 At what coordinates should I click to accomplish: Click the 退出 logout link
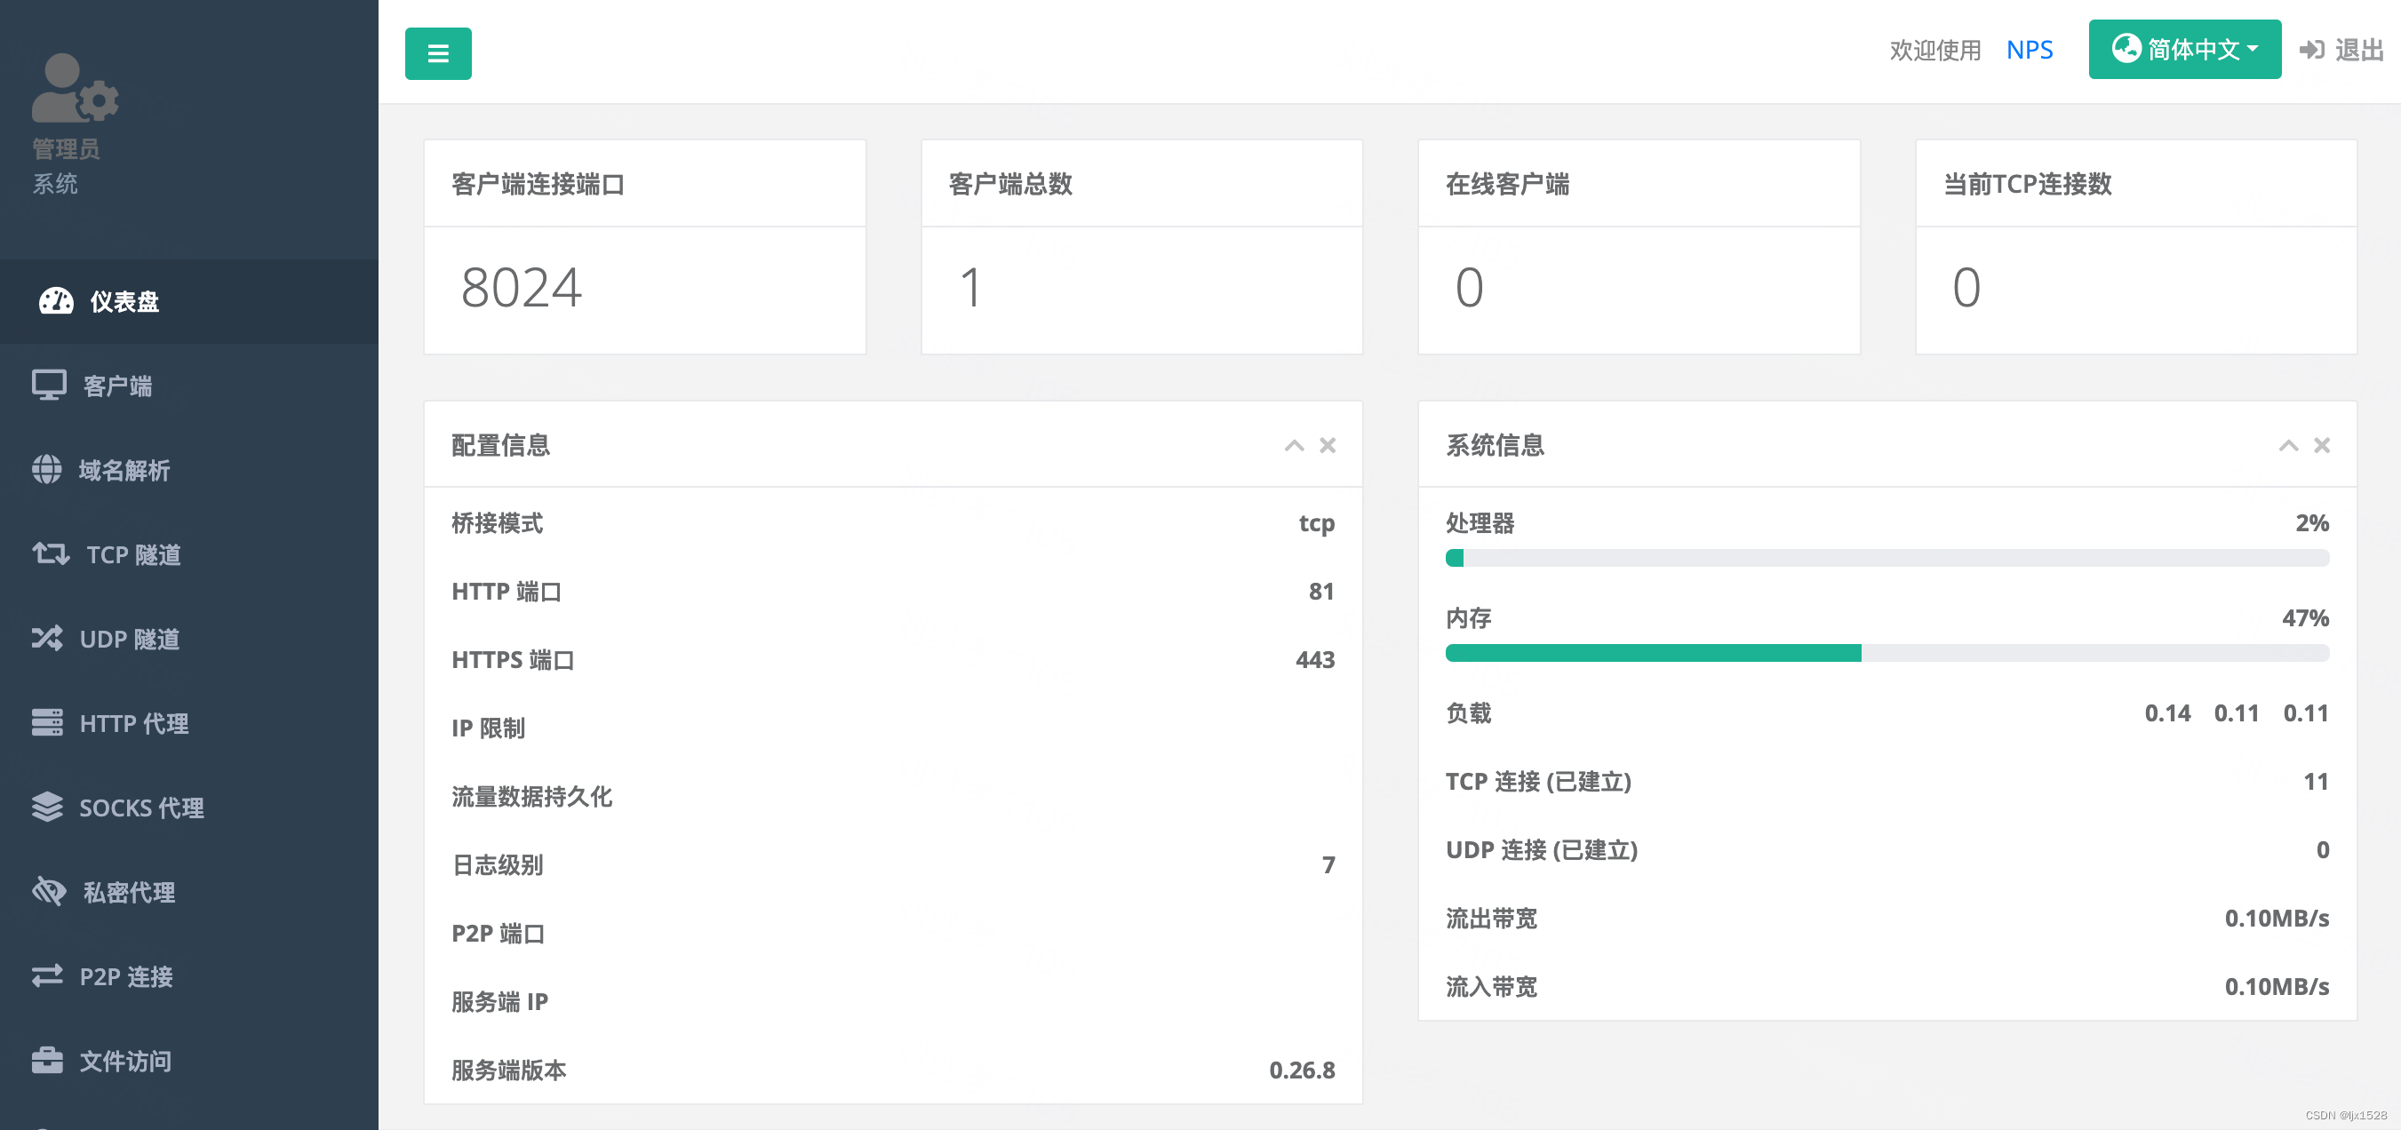click(x=2358, y=50)
